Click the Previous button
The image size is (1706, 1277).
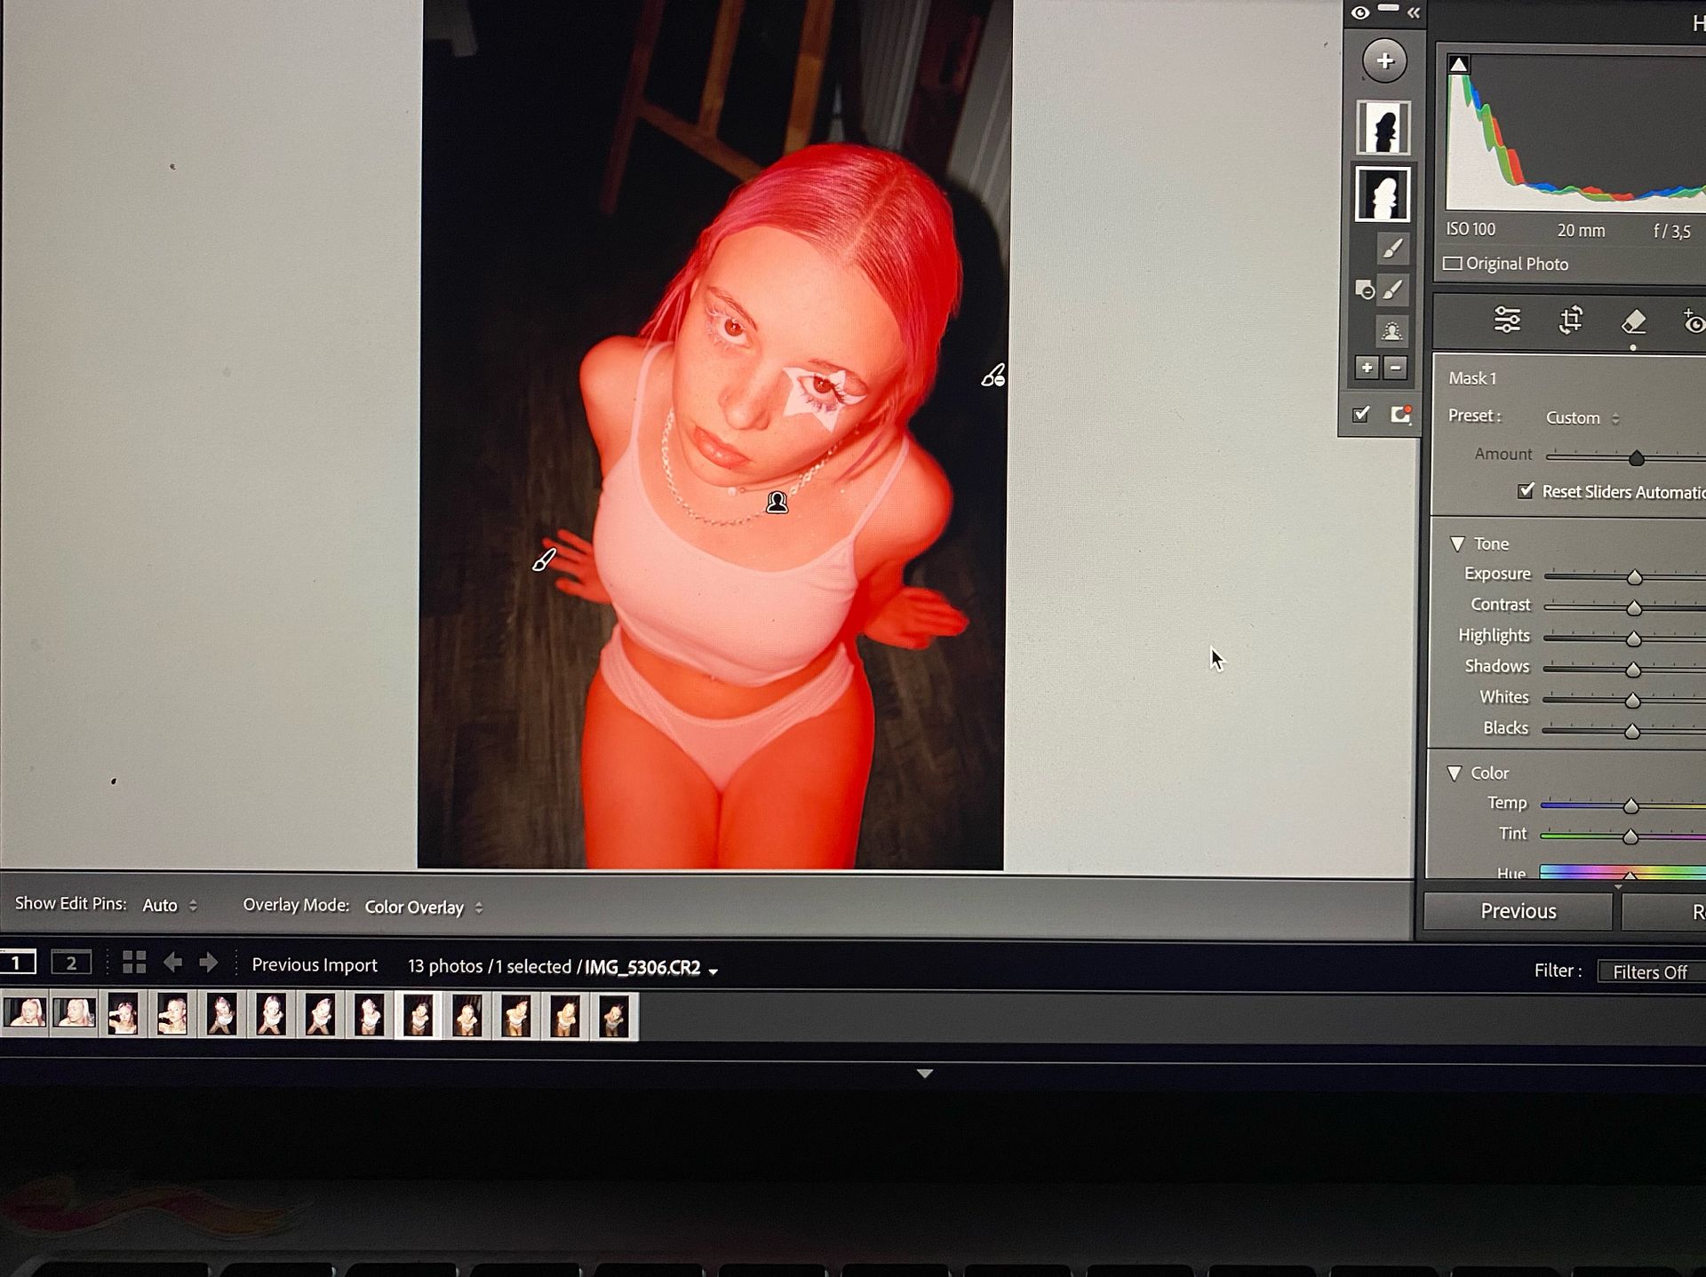tap(1518, 911)
